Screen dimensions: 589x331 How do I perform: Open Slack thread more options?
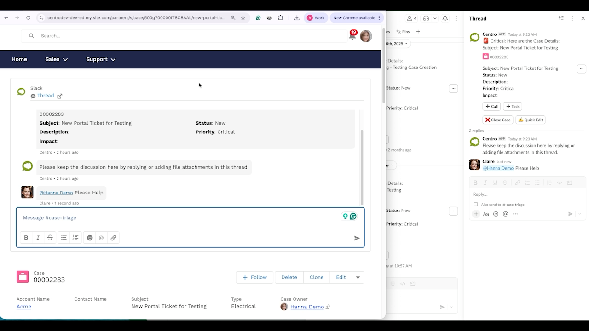click(x=572, y=18)
